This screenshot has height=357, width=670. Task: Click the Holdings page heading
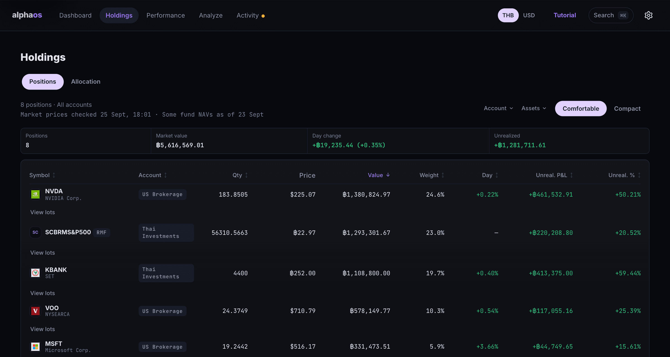(x=43, y=57)
